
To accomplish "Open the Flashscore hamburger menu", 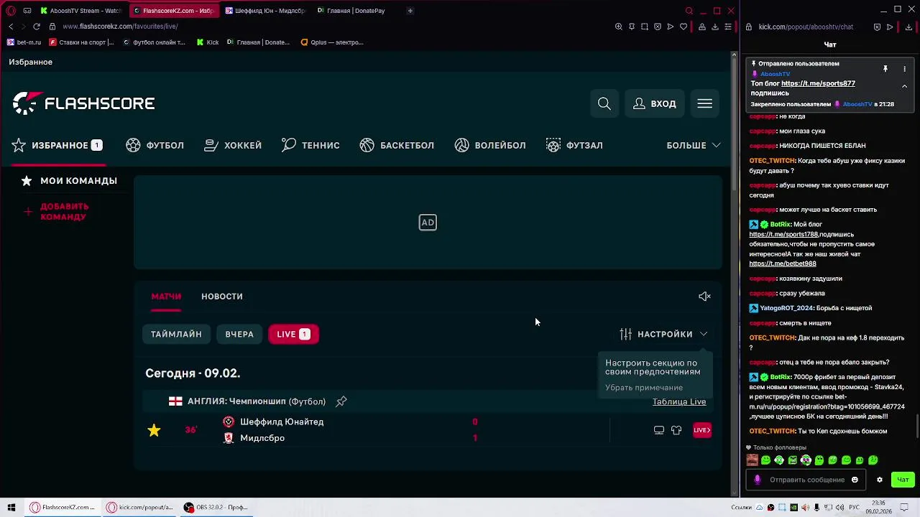I will 704,104.
